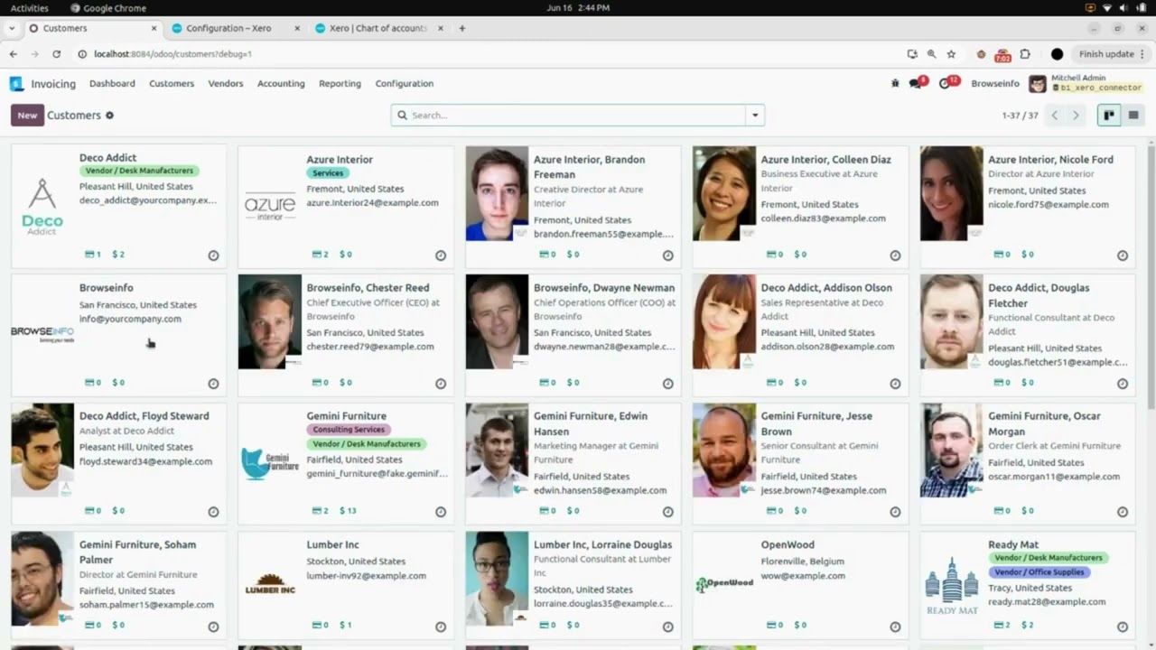
Task: Click the 1-37 / 37 pager counter
Action: pyautogui.click(x=1021, y=116)
